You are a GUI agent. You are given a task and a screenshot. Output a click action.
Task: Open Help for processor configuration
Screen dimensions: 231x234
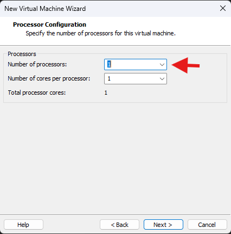23,225
